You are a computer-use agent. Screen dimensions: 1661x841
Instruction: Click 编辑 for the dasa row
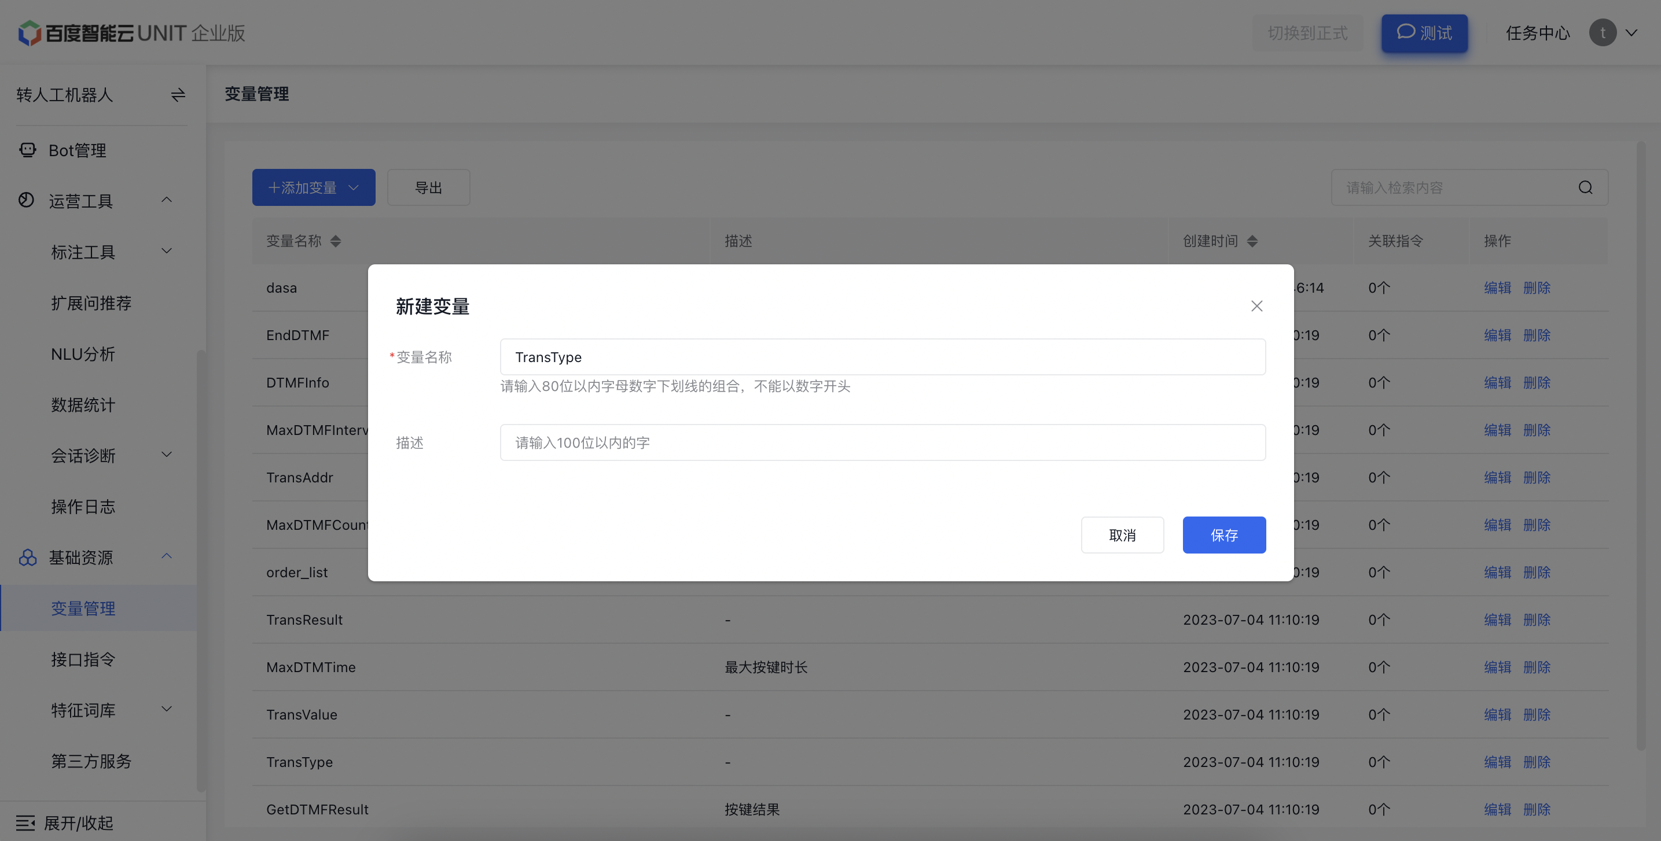coord(1497,287)
